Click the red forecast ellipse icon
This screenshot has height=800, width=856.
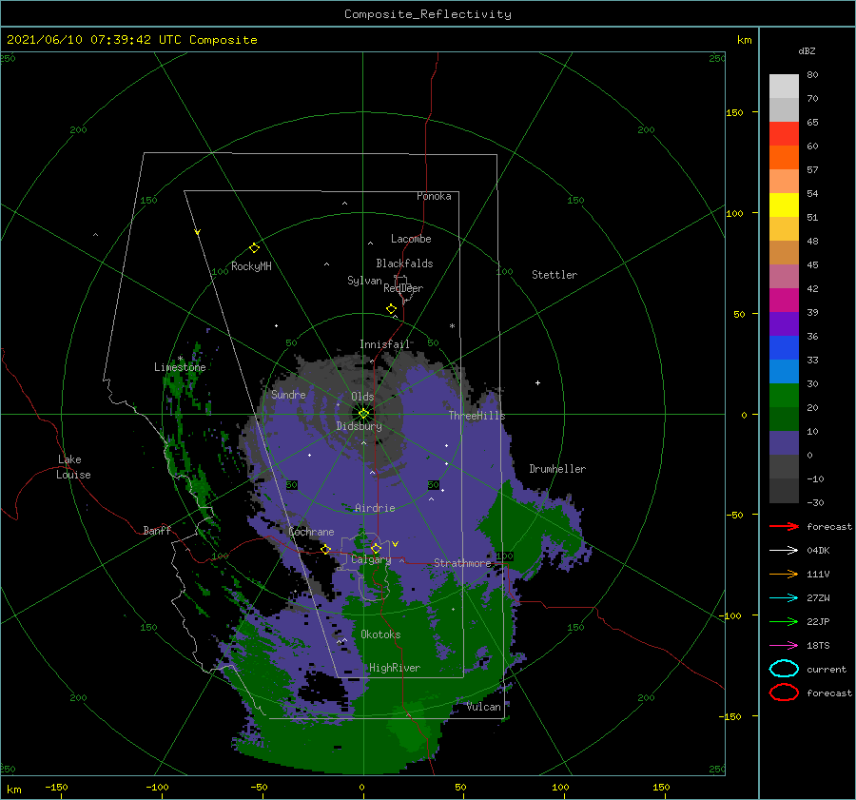coord(784,693)
